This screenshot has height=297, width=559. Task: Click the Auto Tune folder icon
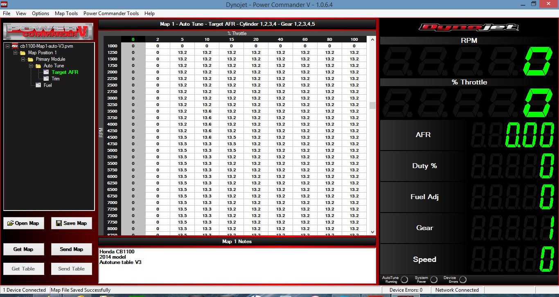38,66
